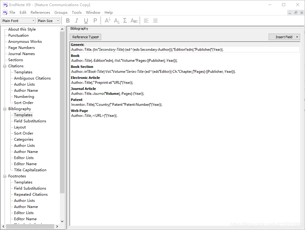This screenshot has width=305, height=230.
Task: Toggle Underline formatting in toolbar
Action: pos(86,20)
